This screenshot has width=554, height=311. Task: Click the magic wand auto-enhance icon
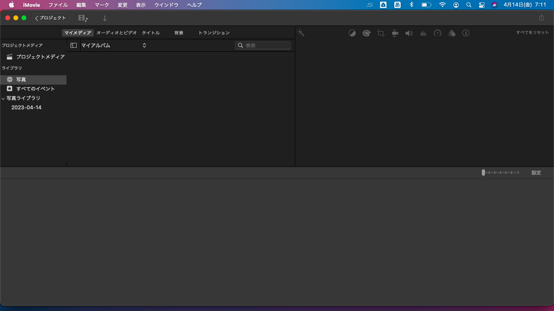[301, 33]
